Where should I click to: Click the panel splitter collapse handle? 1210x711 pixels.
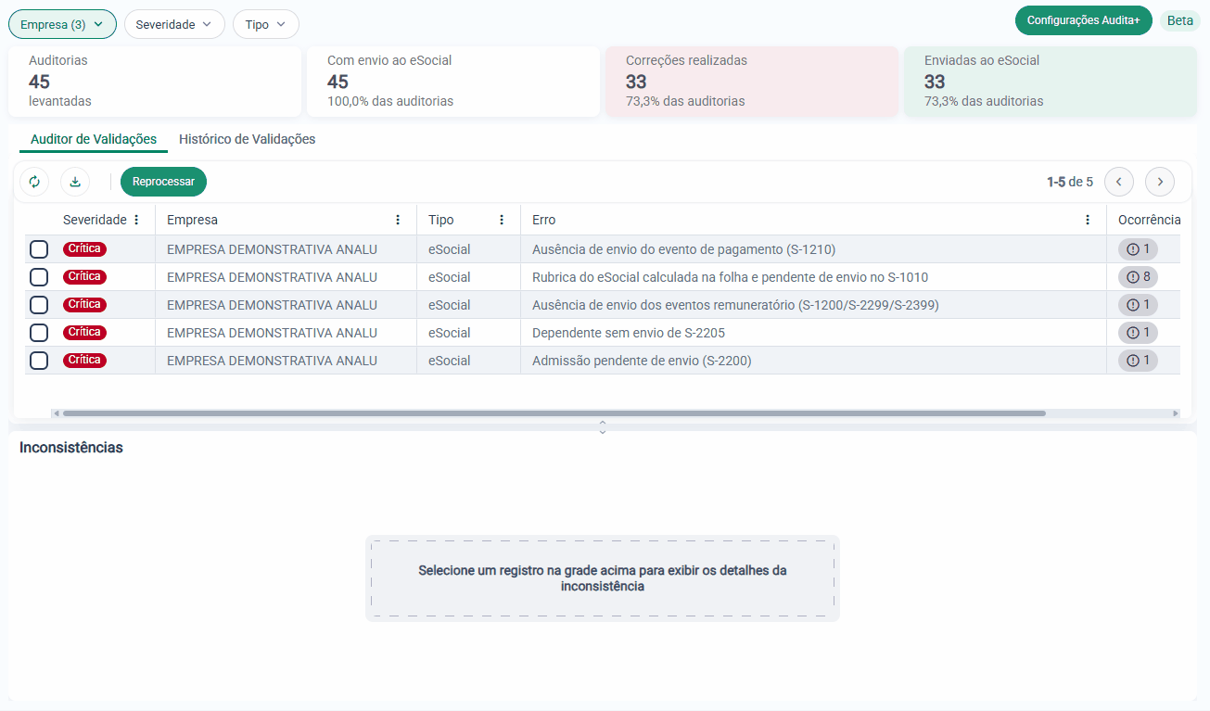click(603, 426)
